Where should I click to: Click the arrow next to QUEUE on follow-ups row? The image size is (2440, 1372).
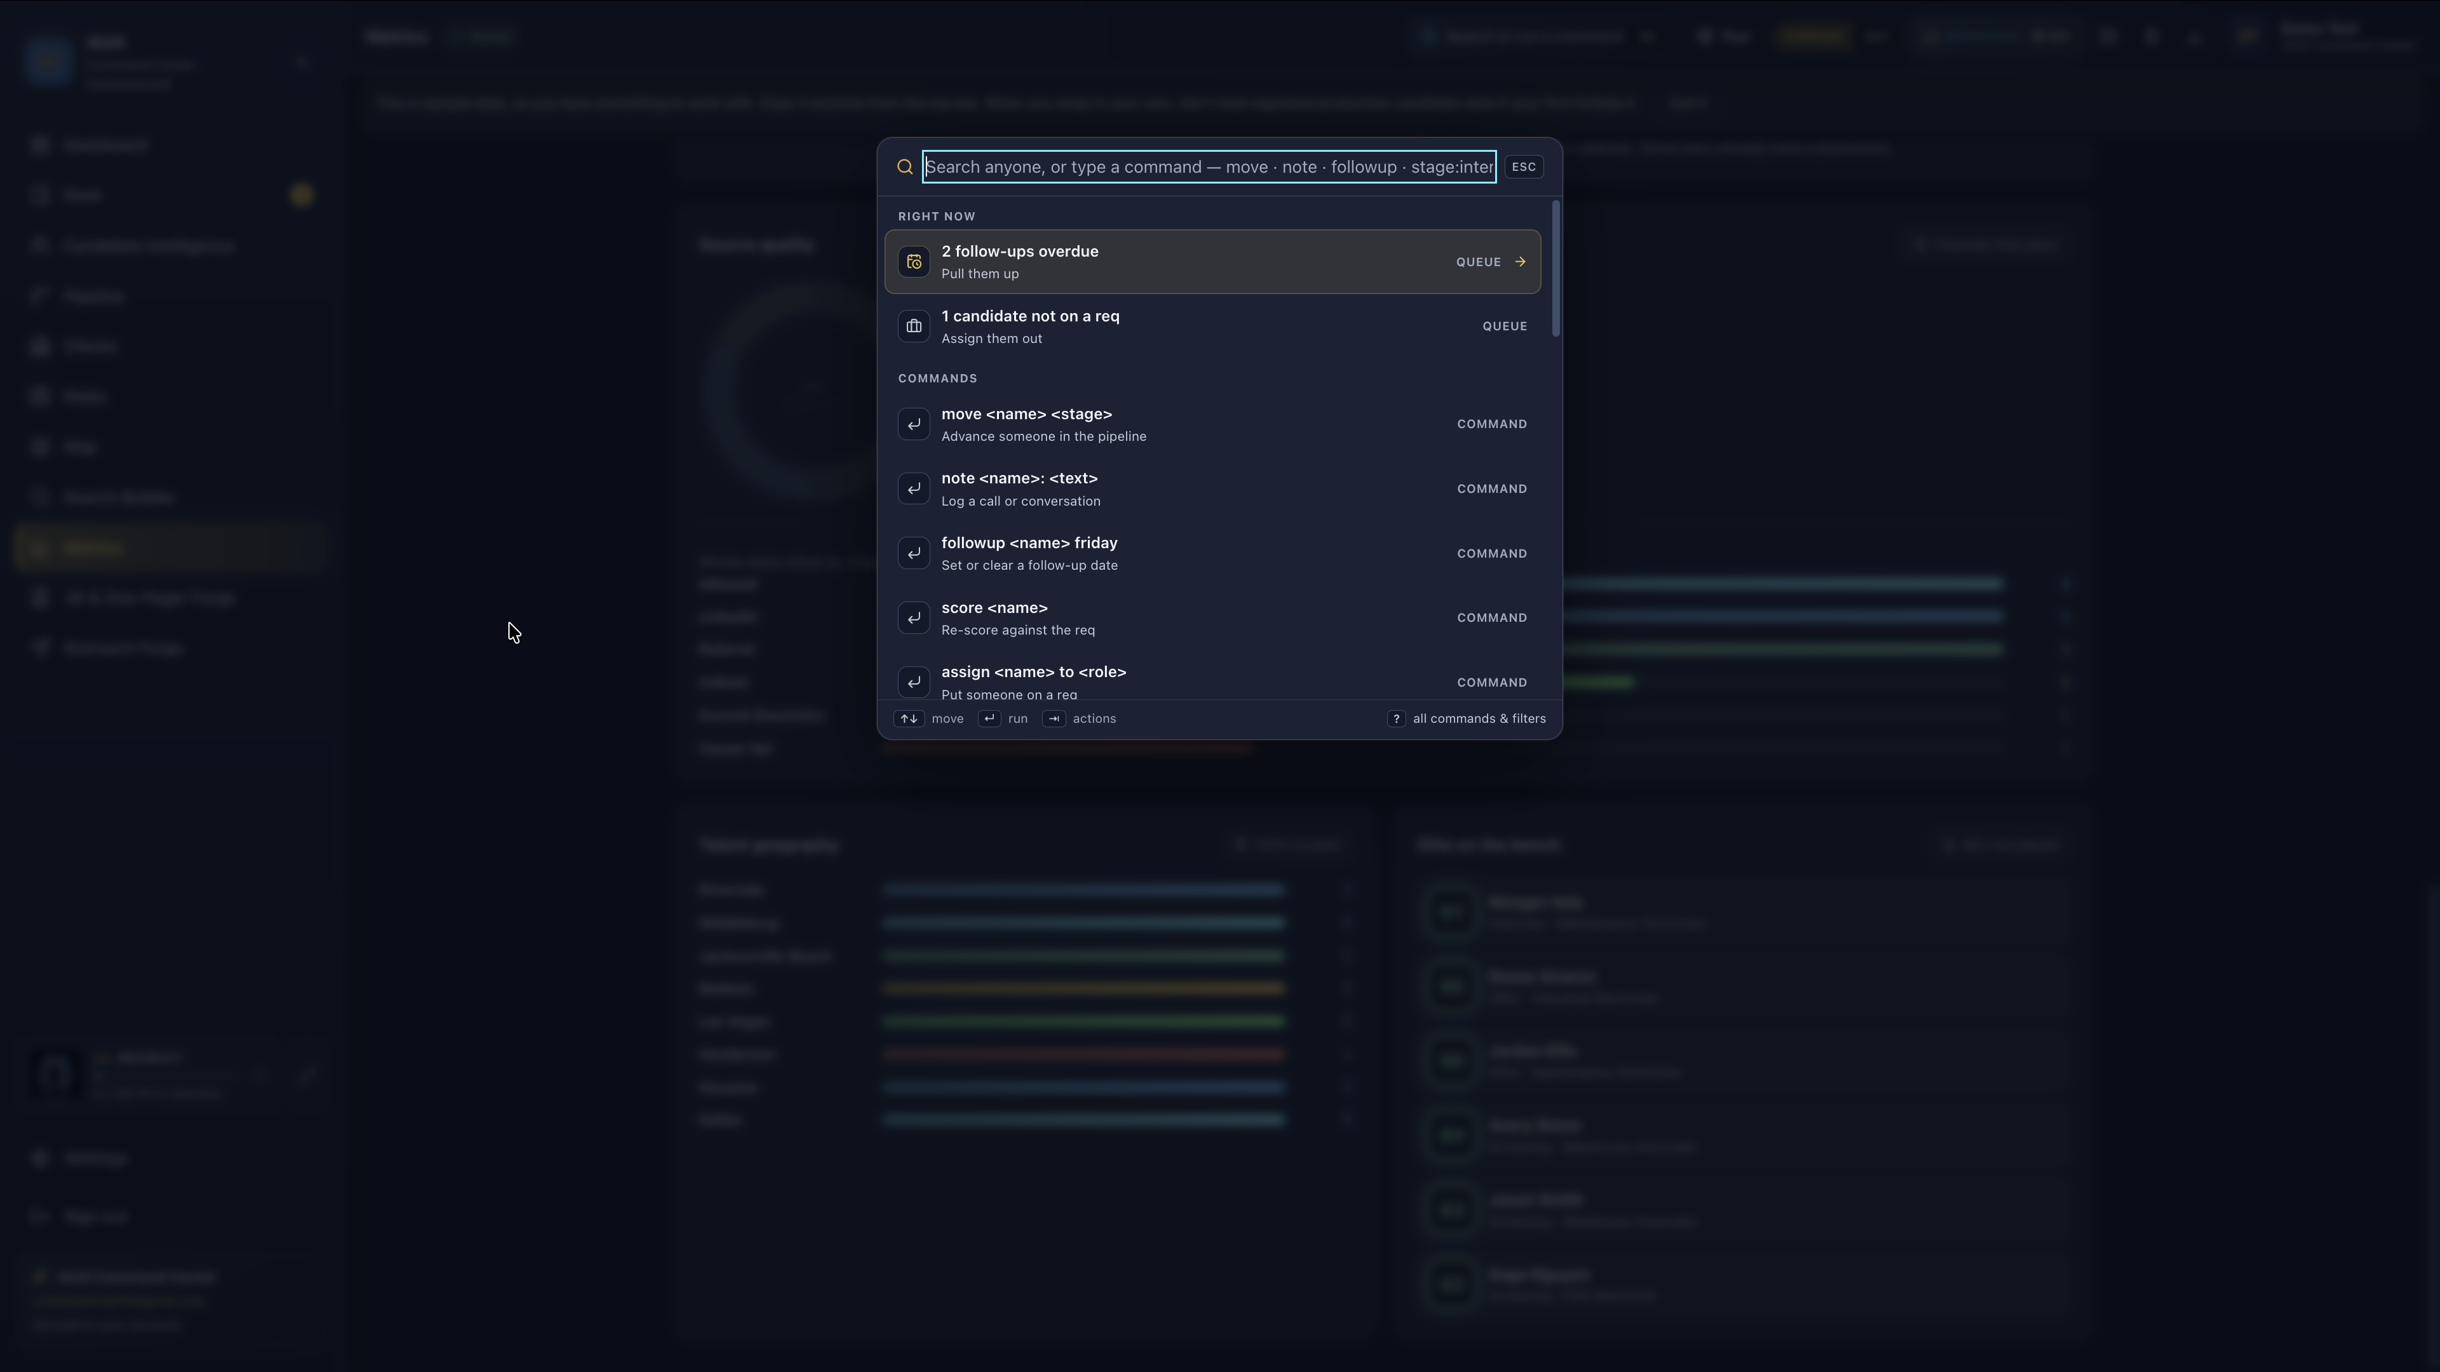click(x=1521, y=261)
